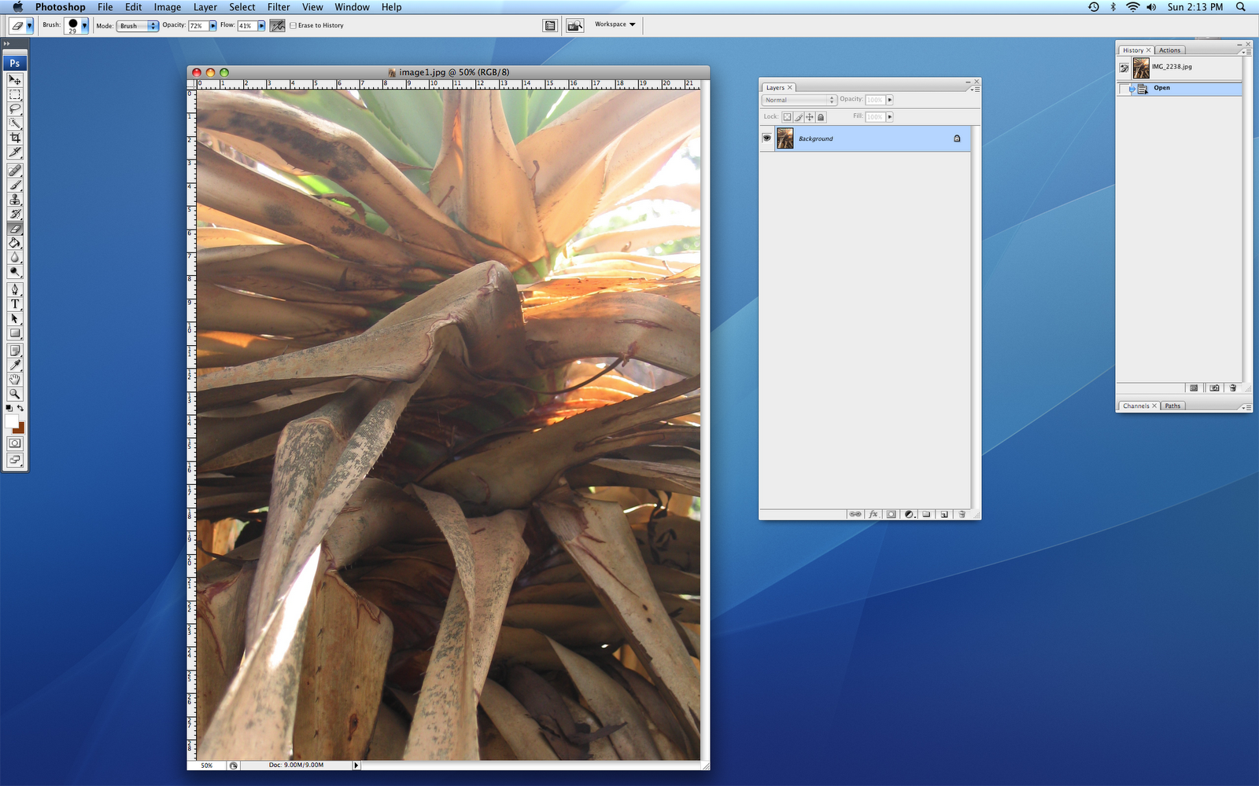Swap foreground and background colors
This screenshot has width=1259, height=786.
[x=20, y=408]
